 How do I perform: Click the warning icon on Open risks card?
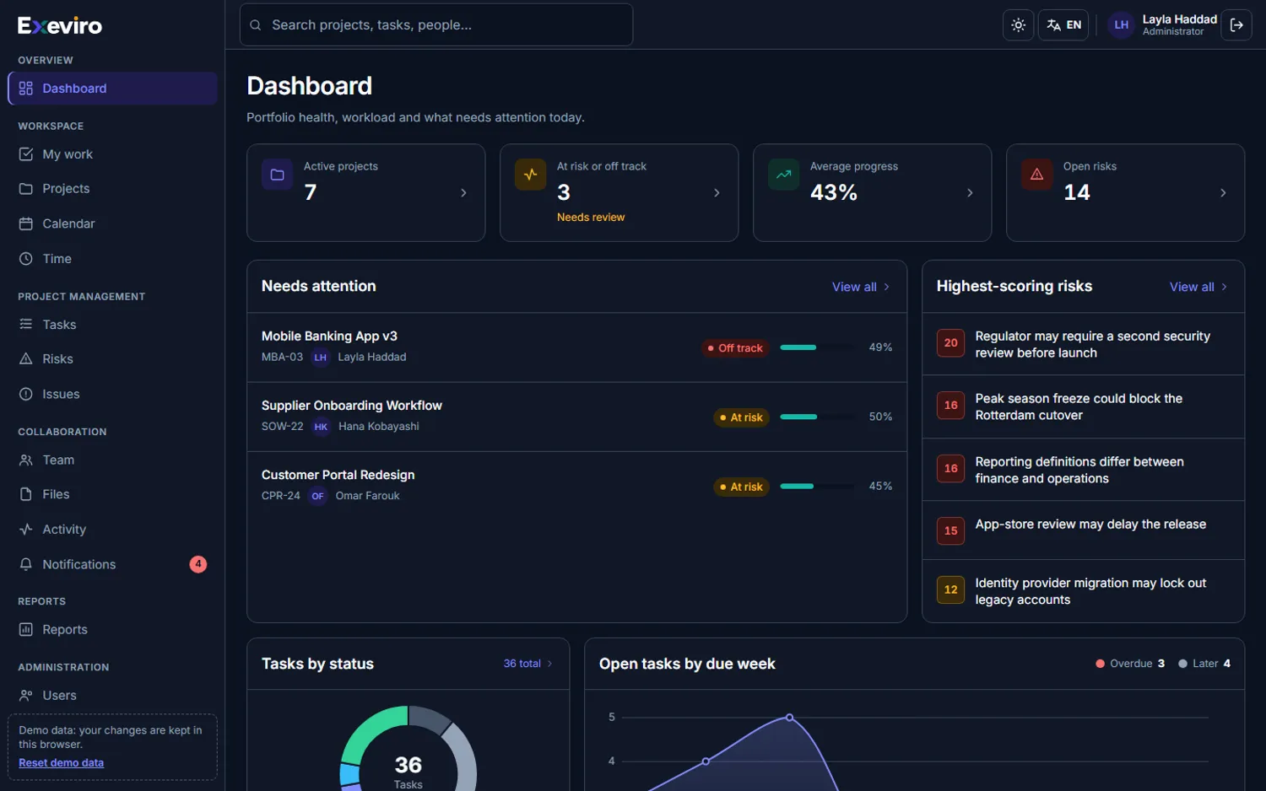[1036, 175]
